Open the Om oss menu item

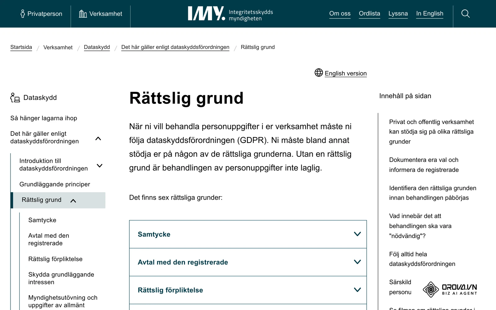click(340, 14)
